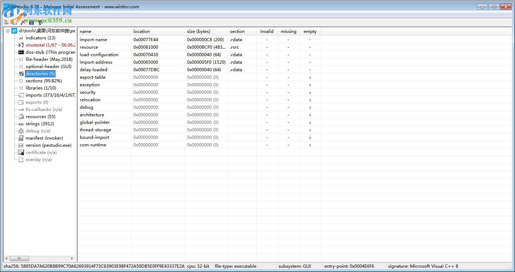Click the strings abc icon
This screenshot has width=515, height=272.
21,124
